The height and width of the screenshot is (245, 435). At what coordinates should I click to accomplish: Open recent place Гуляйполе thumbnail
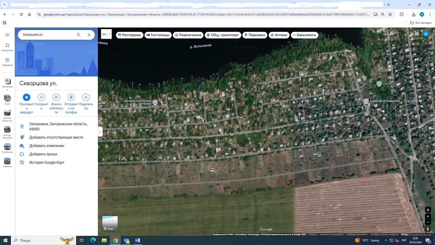(7, 147)
